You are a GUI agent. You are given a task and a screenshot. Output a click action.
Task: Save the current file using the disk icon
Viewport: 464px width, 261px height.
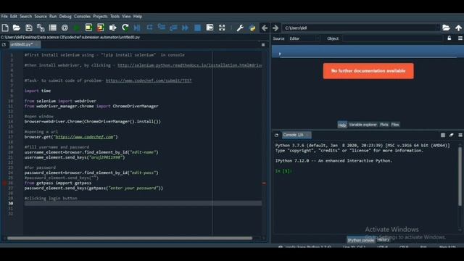[x=29, y=28]
